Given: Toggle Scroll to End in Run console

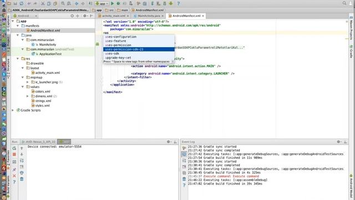Looking at the screenshot, I should tap(22, 167).
